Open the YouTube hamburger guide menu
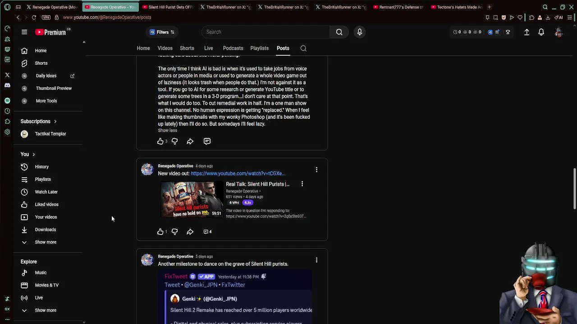This screenshot has height=324, width=577. 24,32
